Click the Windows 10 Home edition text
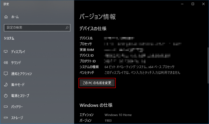Image resolution: width=209 pixels, height=124 pixels. coord(118,115)
